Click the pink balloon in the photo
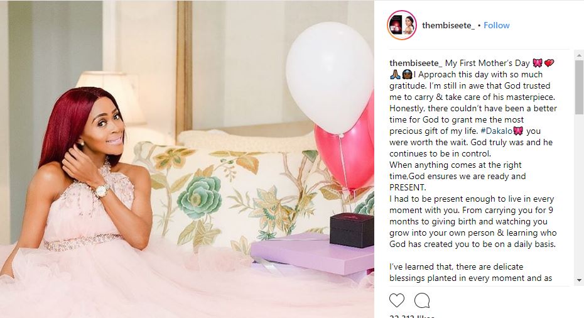The image size is (584, 318). click(345, 155)
